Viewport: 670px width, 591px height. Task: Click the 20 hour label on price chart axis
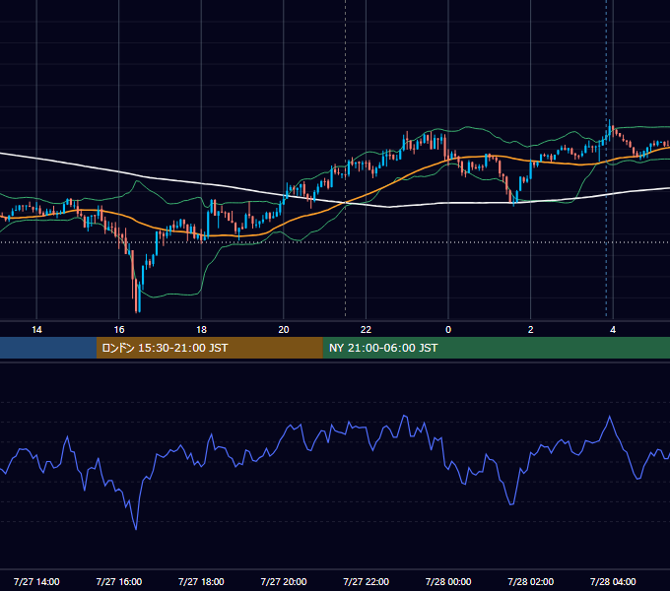click(284, 330)
